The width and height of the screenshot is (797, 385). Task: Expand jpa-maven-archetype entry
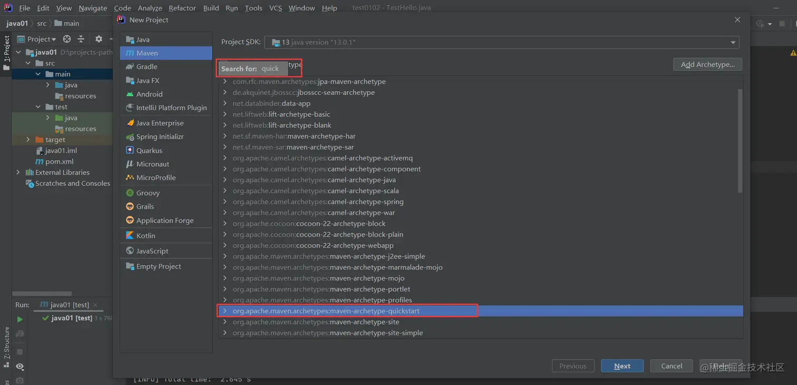pos(225,82)
